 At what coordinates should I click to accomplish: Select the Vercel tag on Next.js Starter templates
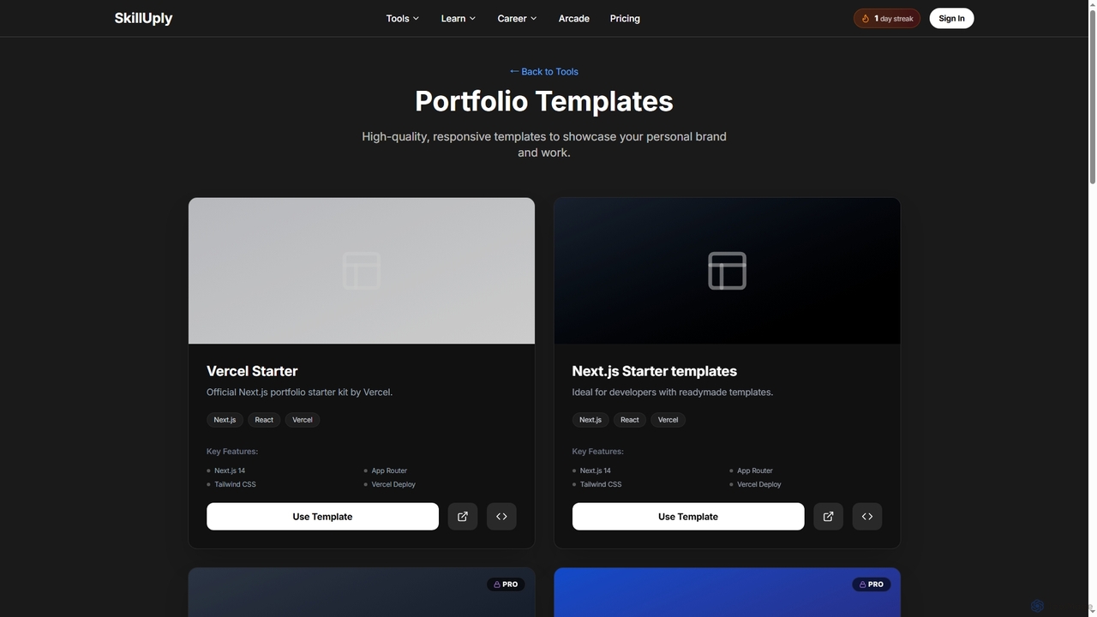[x=668, y=420]
